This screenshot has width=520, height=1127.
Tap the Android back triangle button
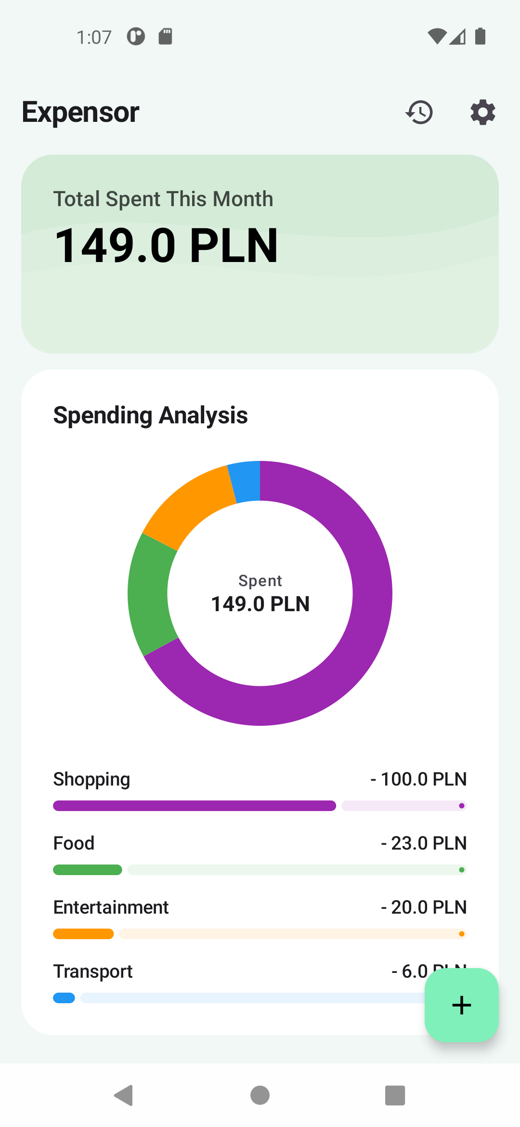pos(124,1095)
